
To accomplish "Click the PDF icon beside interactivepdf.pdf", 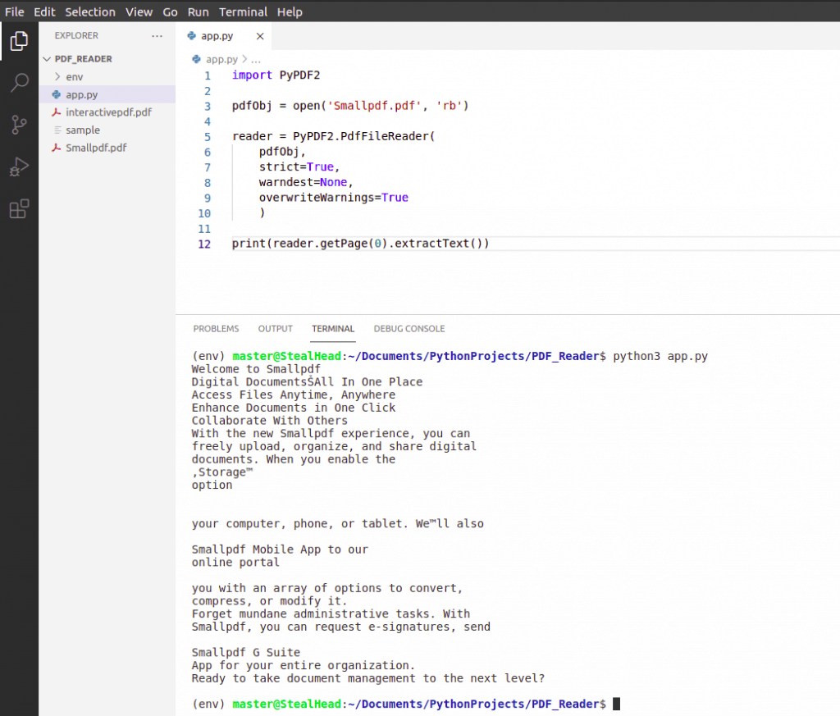I will coord(57,112).
